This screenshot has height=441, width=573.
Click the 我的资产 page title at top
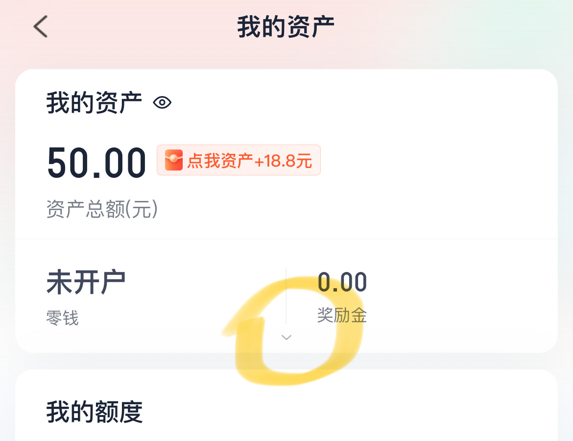(286, 27)
